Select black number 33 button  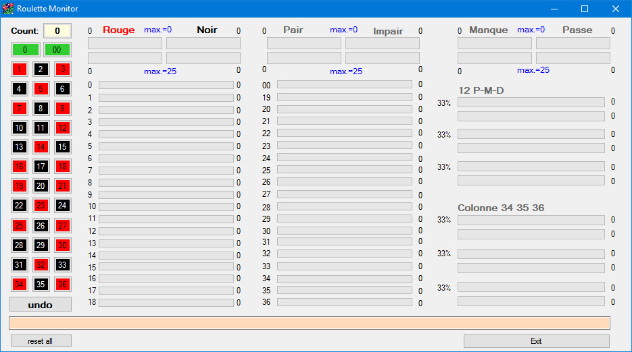(62, 265)
